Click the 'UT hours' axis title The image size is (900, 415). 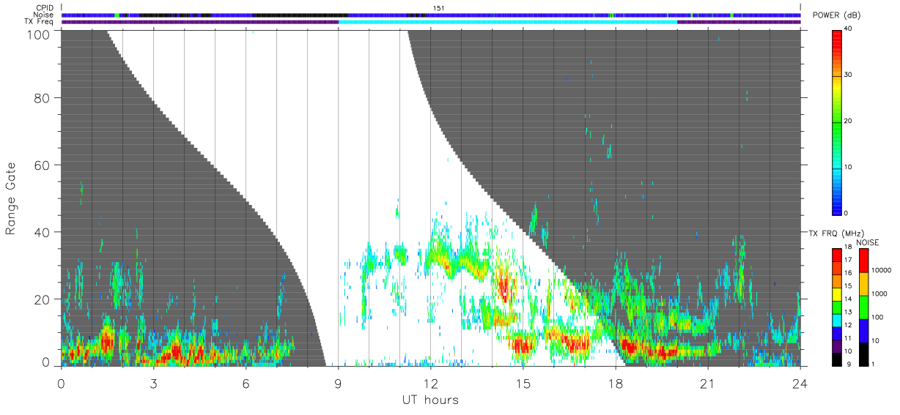(429, 400)
